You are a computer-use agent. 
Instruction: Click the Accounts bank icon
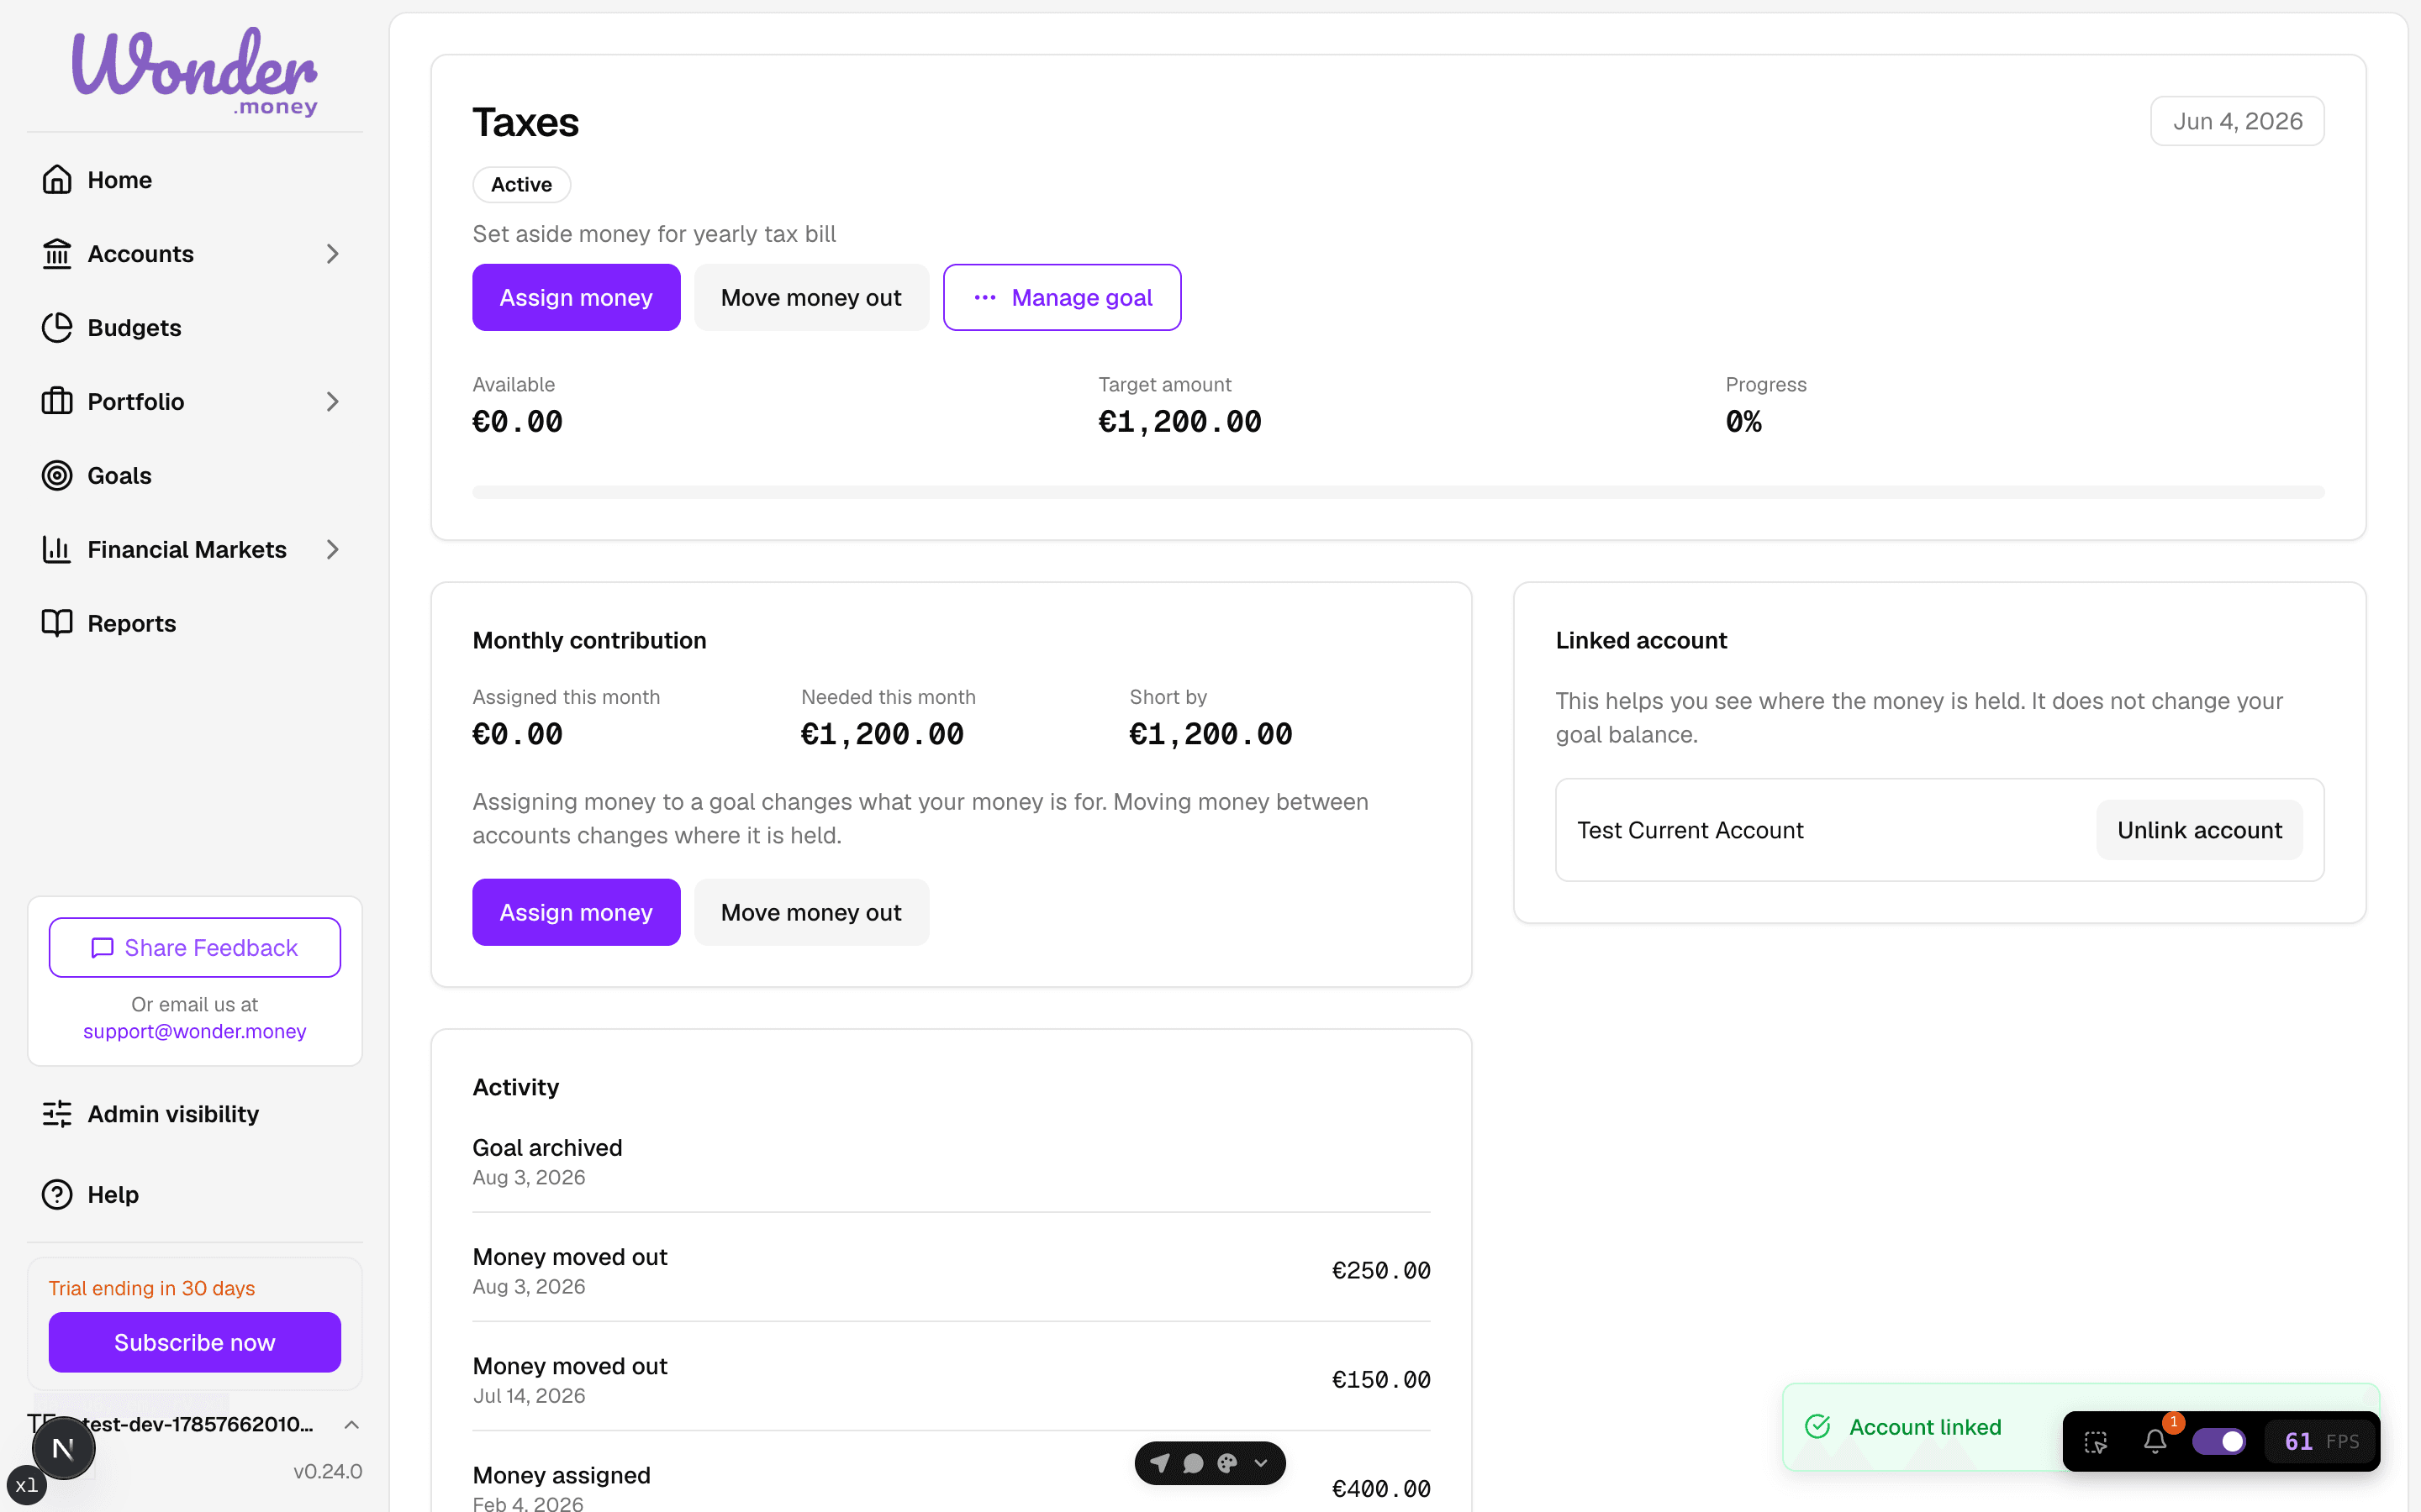point(57,254)
